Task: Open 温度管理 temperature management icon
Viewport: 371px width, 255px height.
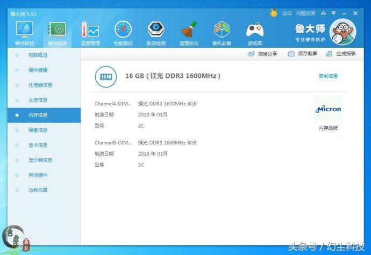Action: point(90,33)
